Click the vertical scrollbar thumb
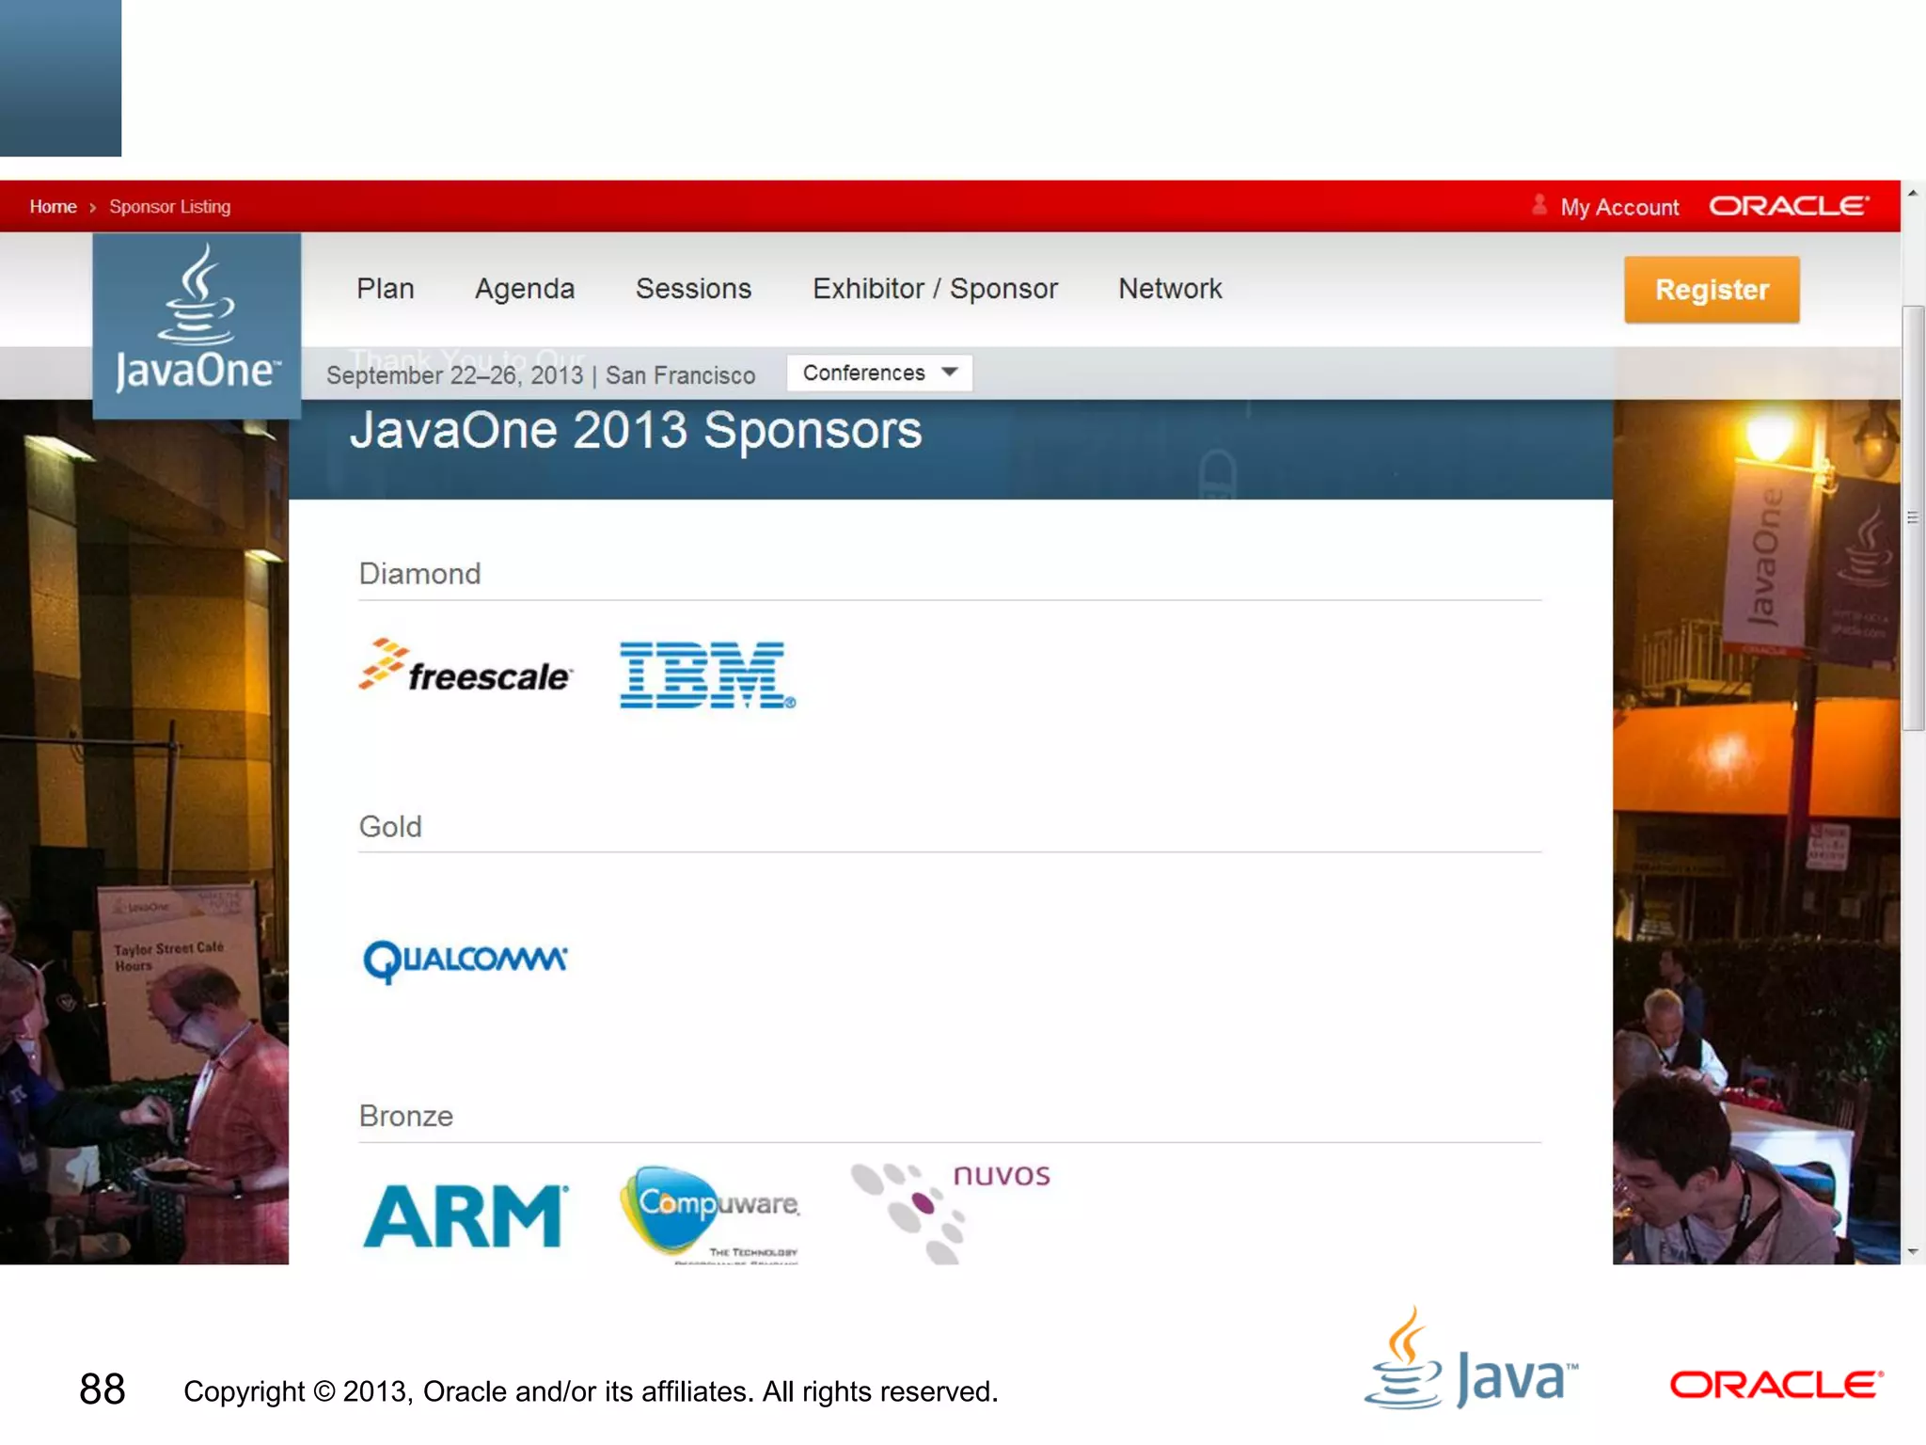Viewport: 1926px width, 1445px height. (x=1913, y=517)
